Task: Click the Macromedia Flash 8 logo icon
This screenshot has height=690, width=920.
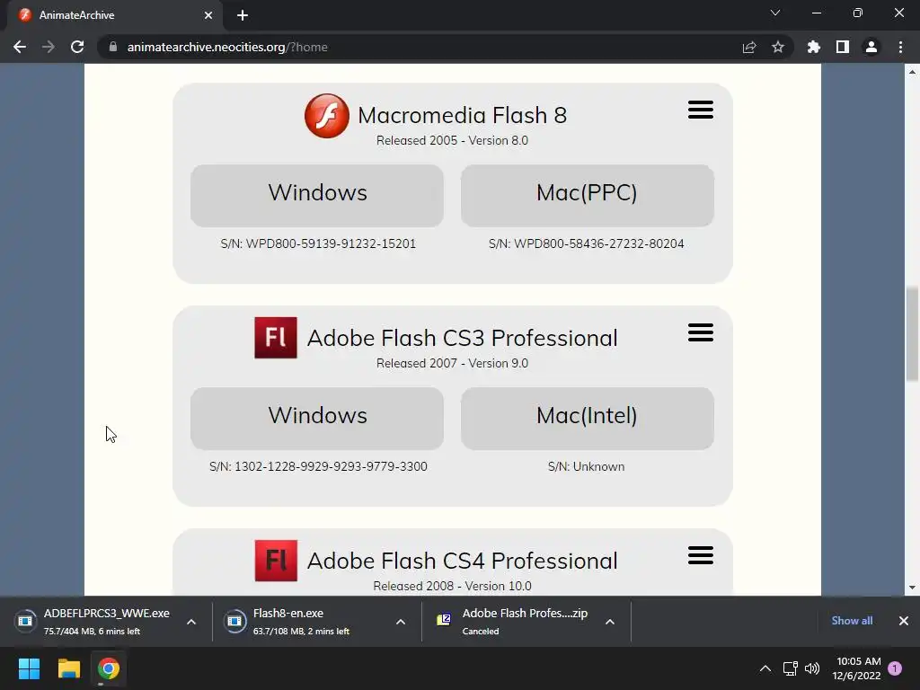Action: click(327, 116)
